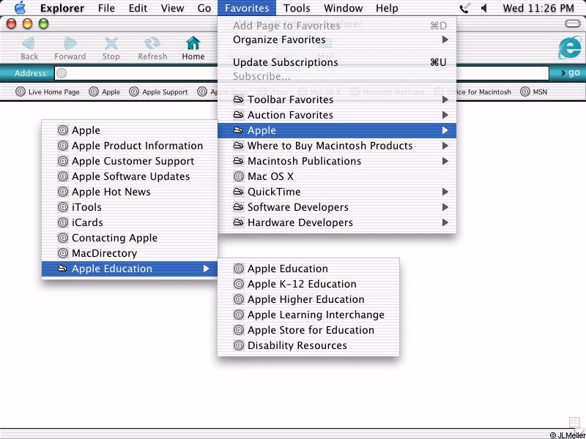Select the highlighted Apple folder in Favorites

(x=337, y=130)
